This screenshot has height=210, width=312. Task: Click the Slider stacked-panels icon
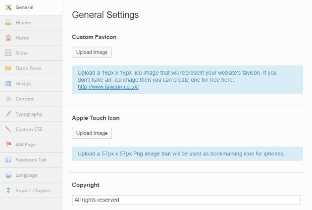[x=8, y=53]
